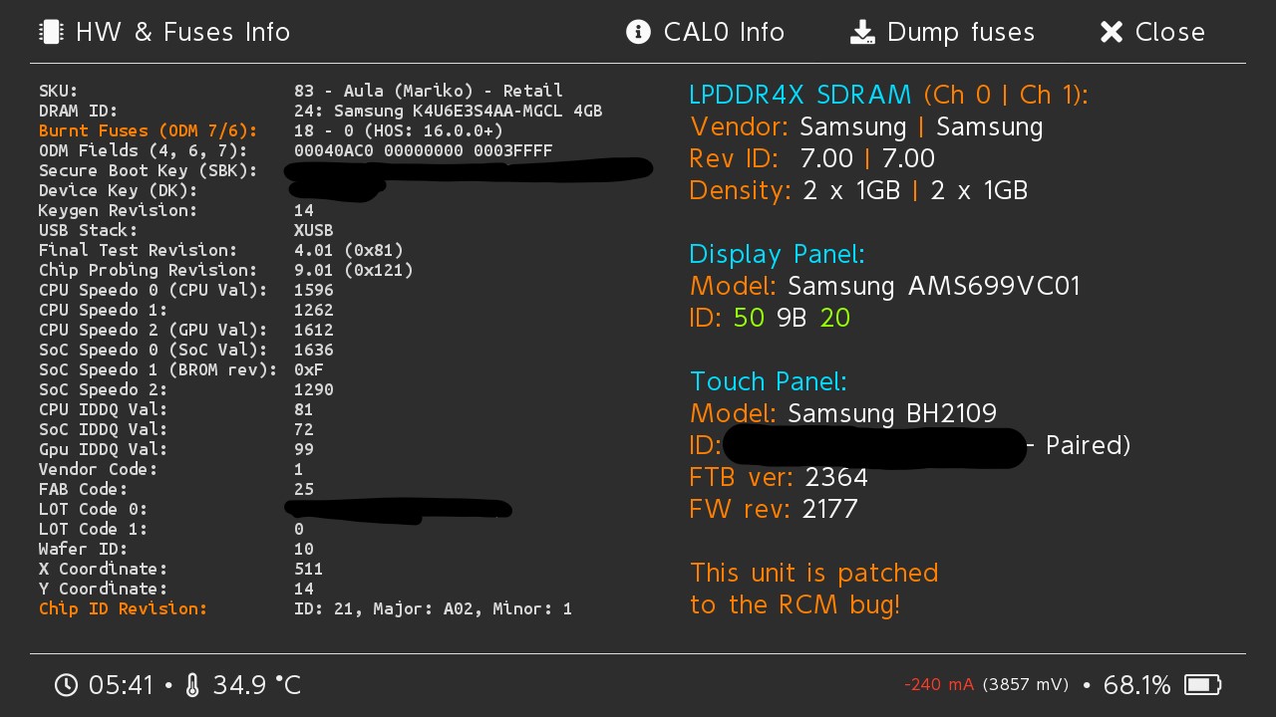This screenshot has width=1276, height=717.
Task: Select the Final Test Revision value "4.01 (0x81)"
Action: click(x=349, y=250)
